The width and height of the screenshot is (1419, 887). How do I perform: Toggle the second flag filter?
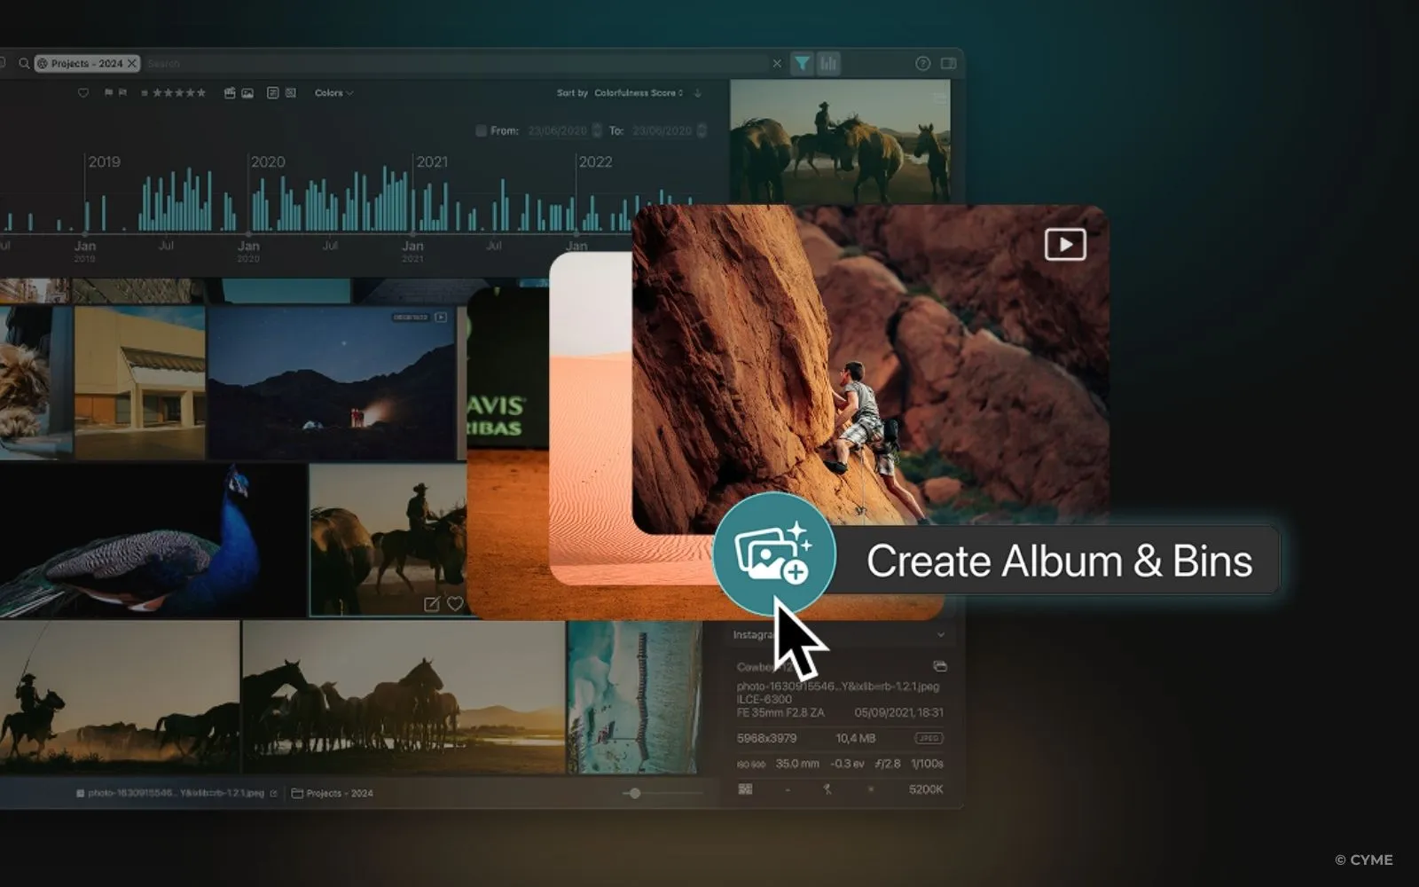[x=122, y=92]
